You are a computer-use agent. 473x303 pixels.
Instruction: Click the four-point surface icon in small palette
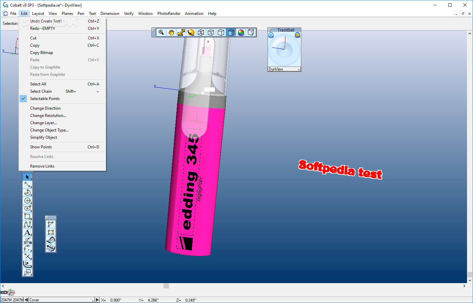tap(51, 232)
